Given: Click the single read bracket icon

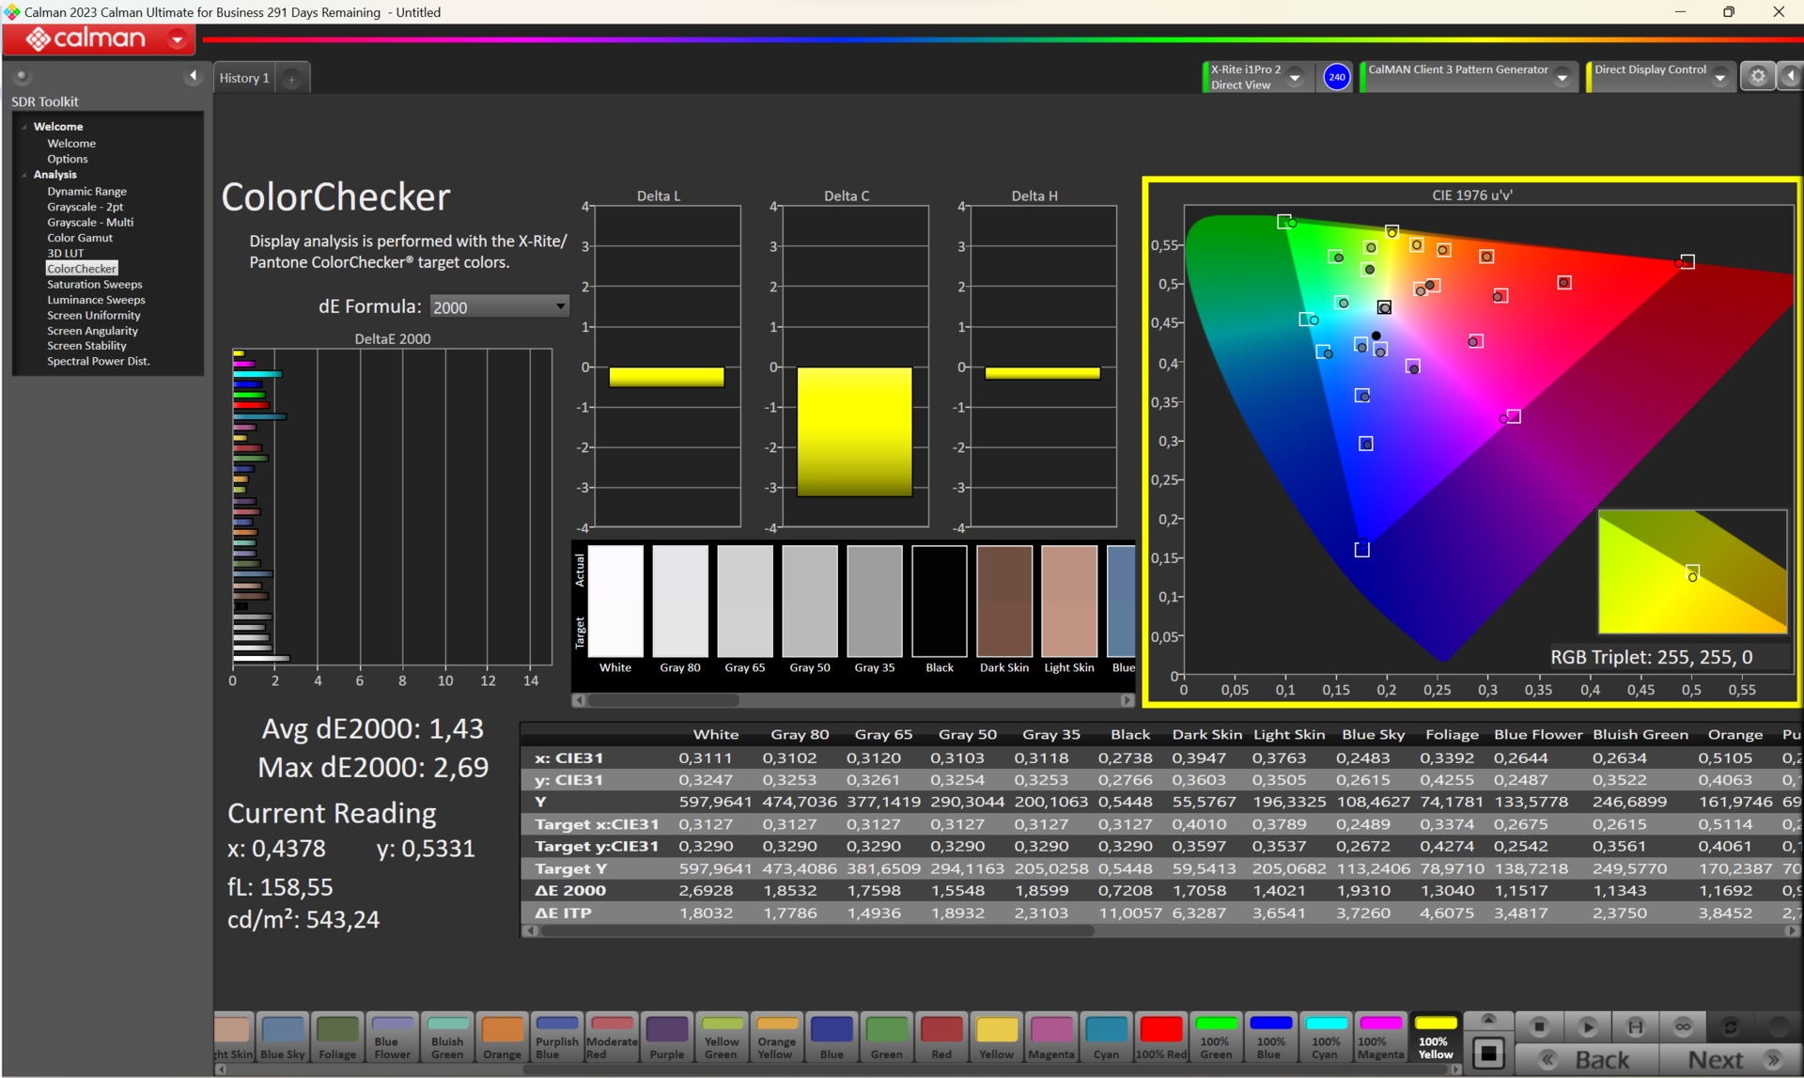Looking at the screenshot, I should click(x=1635, y=1026).
